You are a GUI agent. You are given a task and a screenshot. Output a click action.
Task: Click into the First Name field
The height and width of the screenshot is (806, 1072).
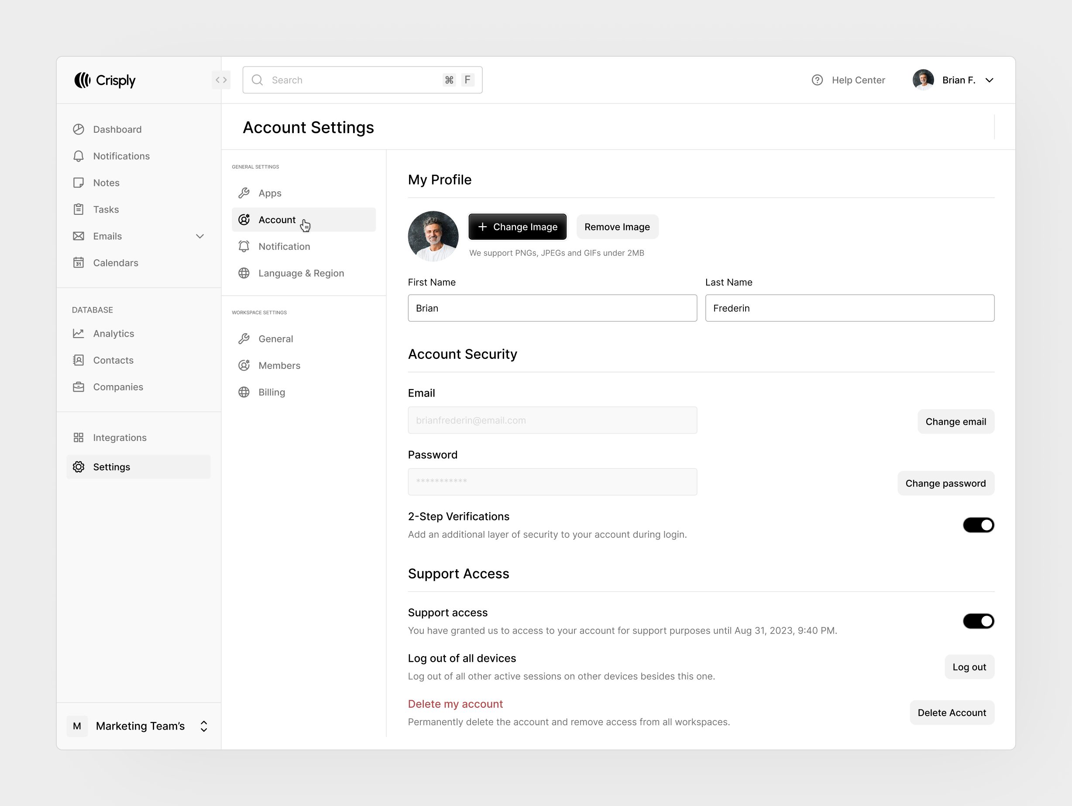(x=552, y=308)
